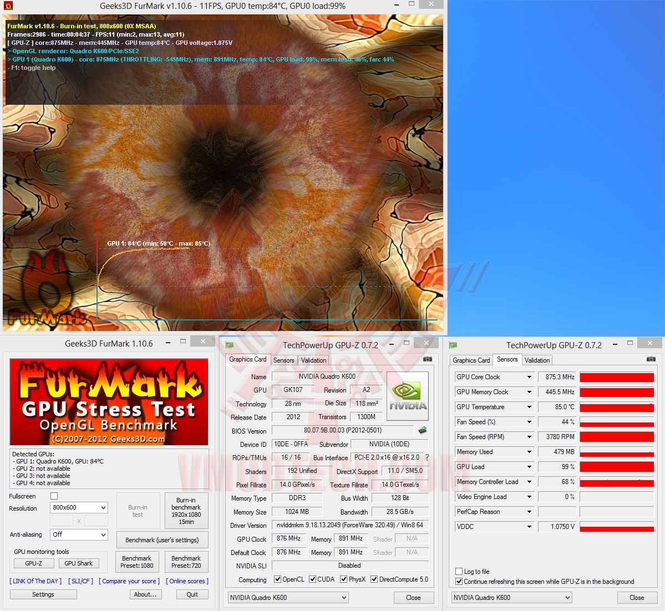Screen dimensions: 665x611
Task: Expand the GPU Core Clock sensor dropdown
Action: coord(529,377)
